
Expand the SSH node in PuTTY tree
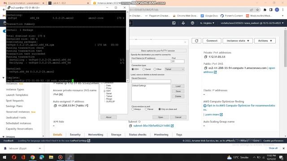point(104,91)
